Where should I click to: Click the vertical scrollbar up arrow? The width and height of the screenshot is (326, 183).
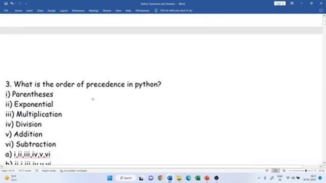[x=324, y=16]
